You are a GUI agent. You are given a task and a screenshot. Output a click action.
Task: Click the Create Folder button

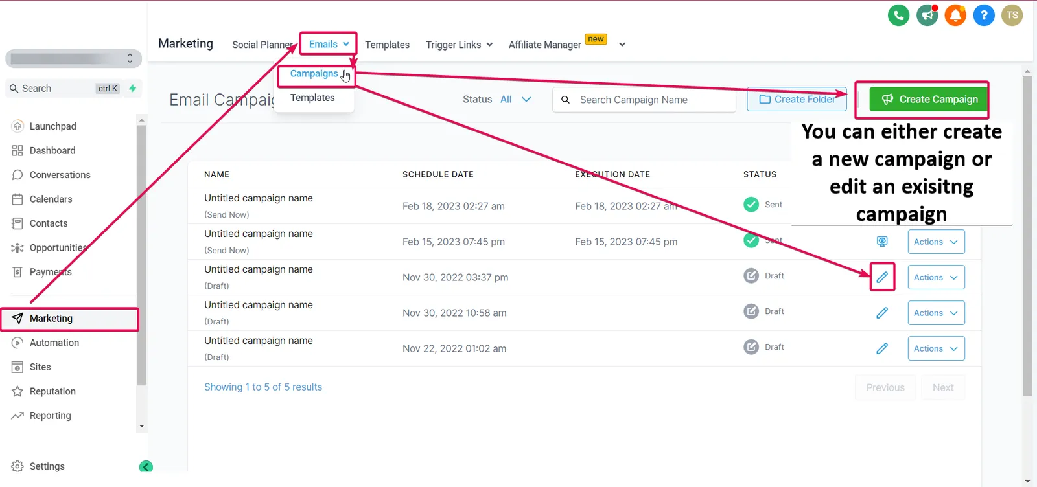797,99
